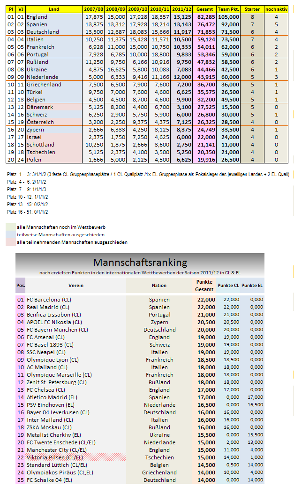Click blue legend swatch for partially eliminated

click(x=11, y=235)
